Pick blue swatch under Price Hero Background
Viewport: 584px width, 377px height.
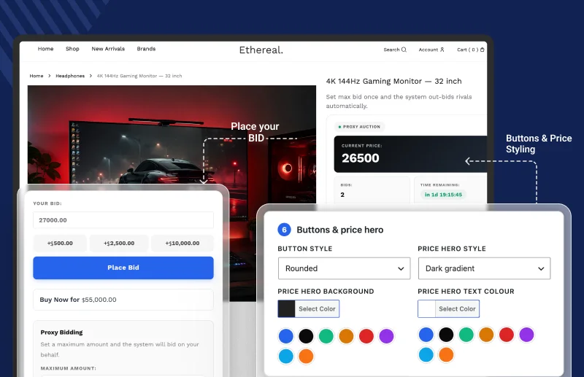286,336
